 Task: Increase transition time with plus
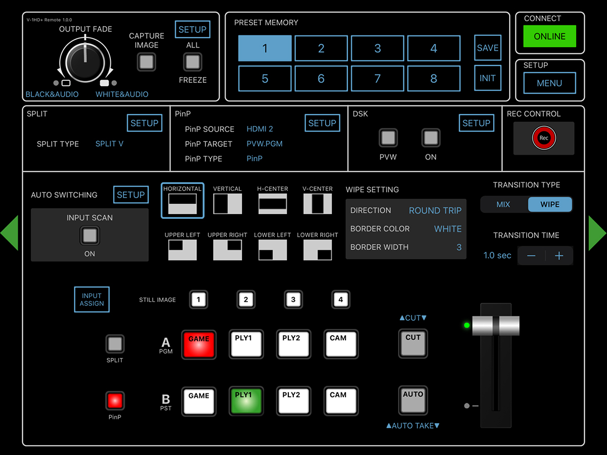559,256
